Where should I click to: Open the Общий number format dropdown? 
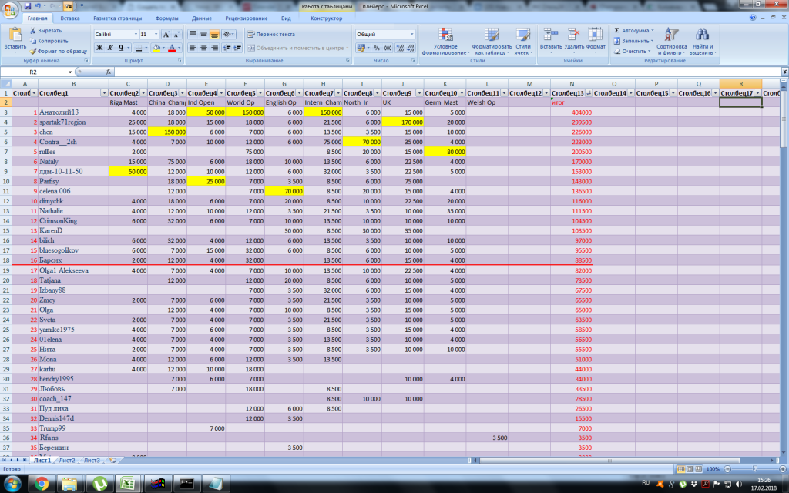(411, 35)
